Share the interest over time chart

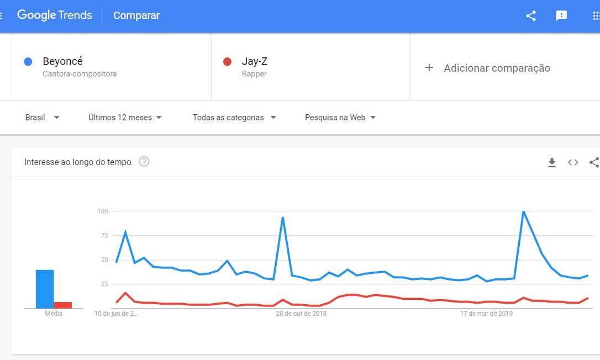click(x=594, y=162)
